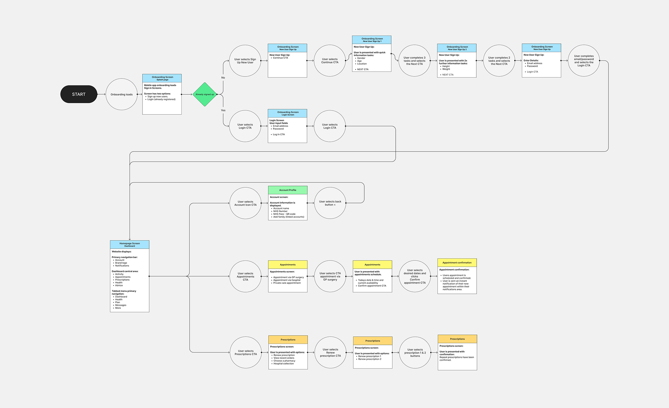Click 'Renew prescription 2' bullet text
Image resolution: width=669 pixels, height=408 pixels.
pos(370,359)
